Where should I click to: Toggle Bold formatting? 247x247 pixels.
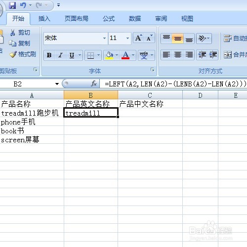tap(49, 55)
